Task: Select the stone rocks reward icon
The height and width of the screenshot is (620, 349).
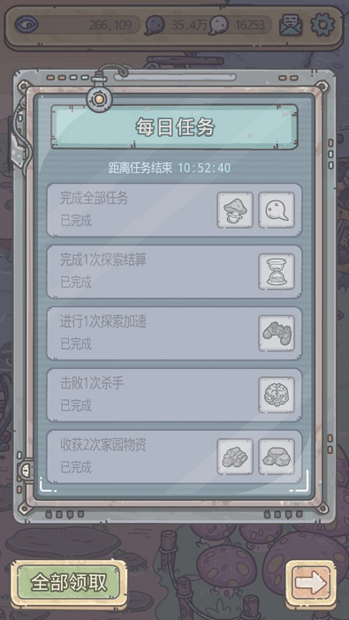Action: pos(277,457)
